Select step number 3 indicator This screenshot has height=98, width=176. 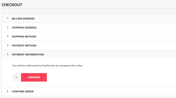tap(8, 36)
